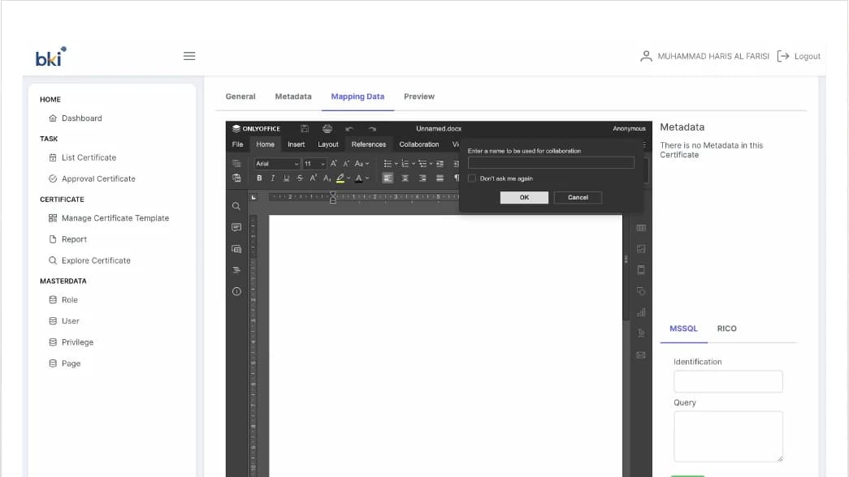Open the about info icon in sidebar

pos(236,291)
